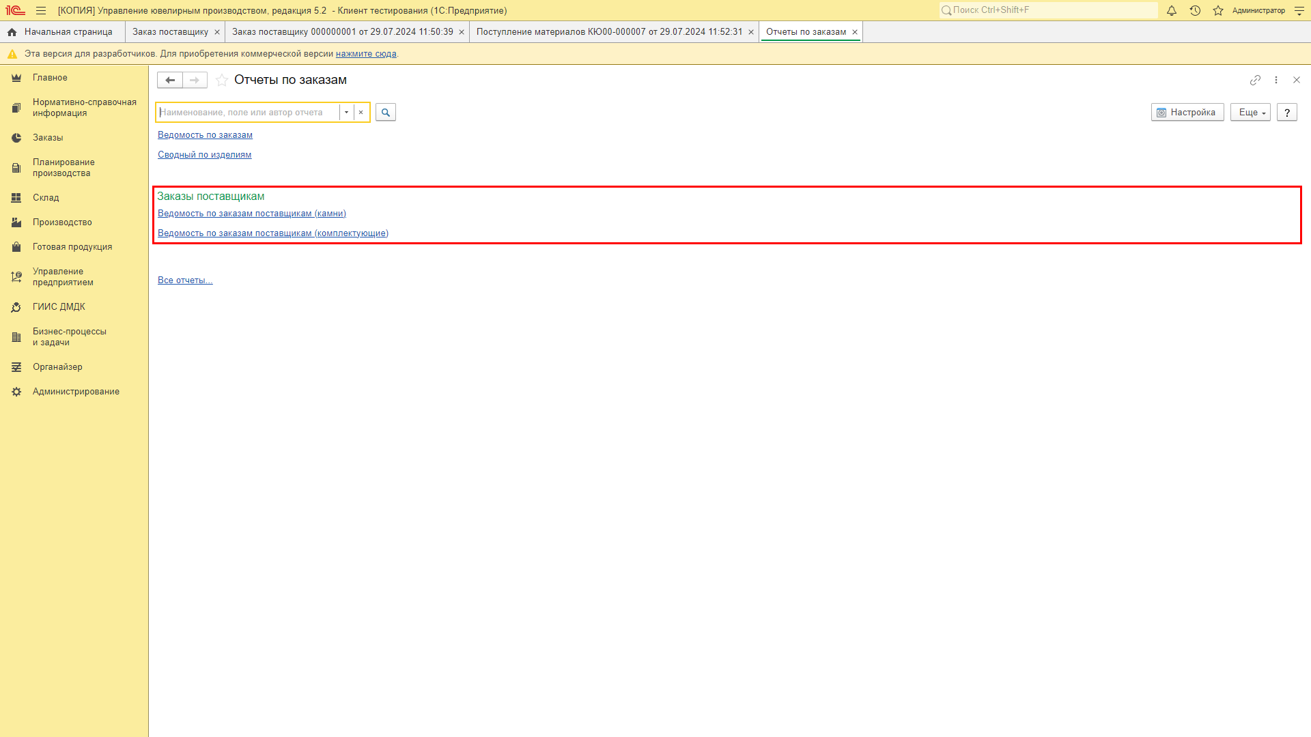The image size is (1311, 737).
Task: Close the Заказ поставщику 000000001 tab
Action: coord(462,32)
